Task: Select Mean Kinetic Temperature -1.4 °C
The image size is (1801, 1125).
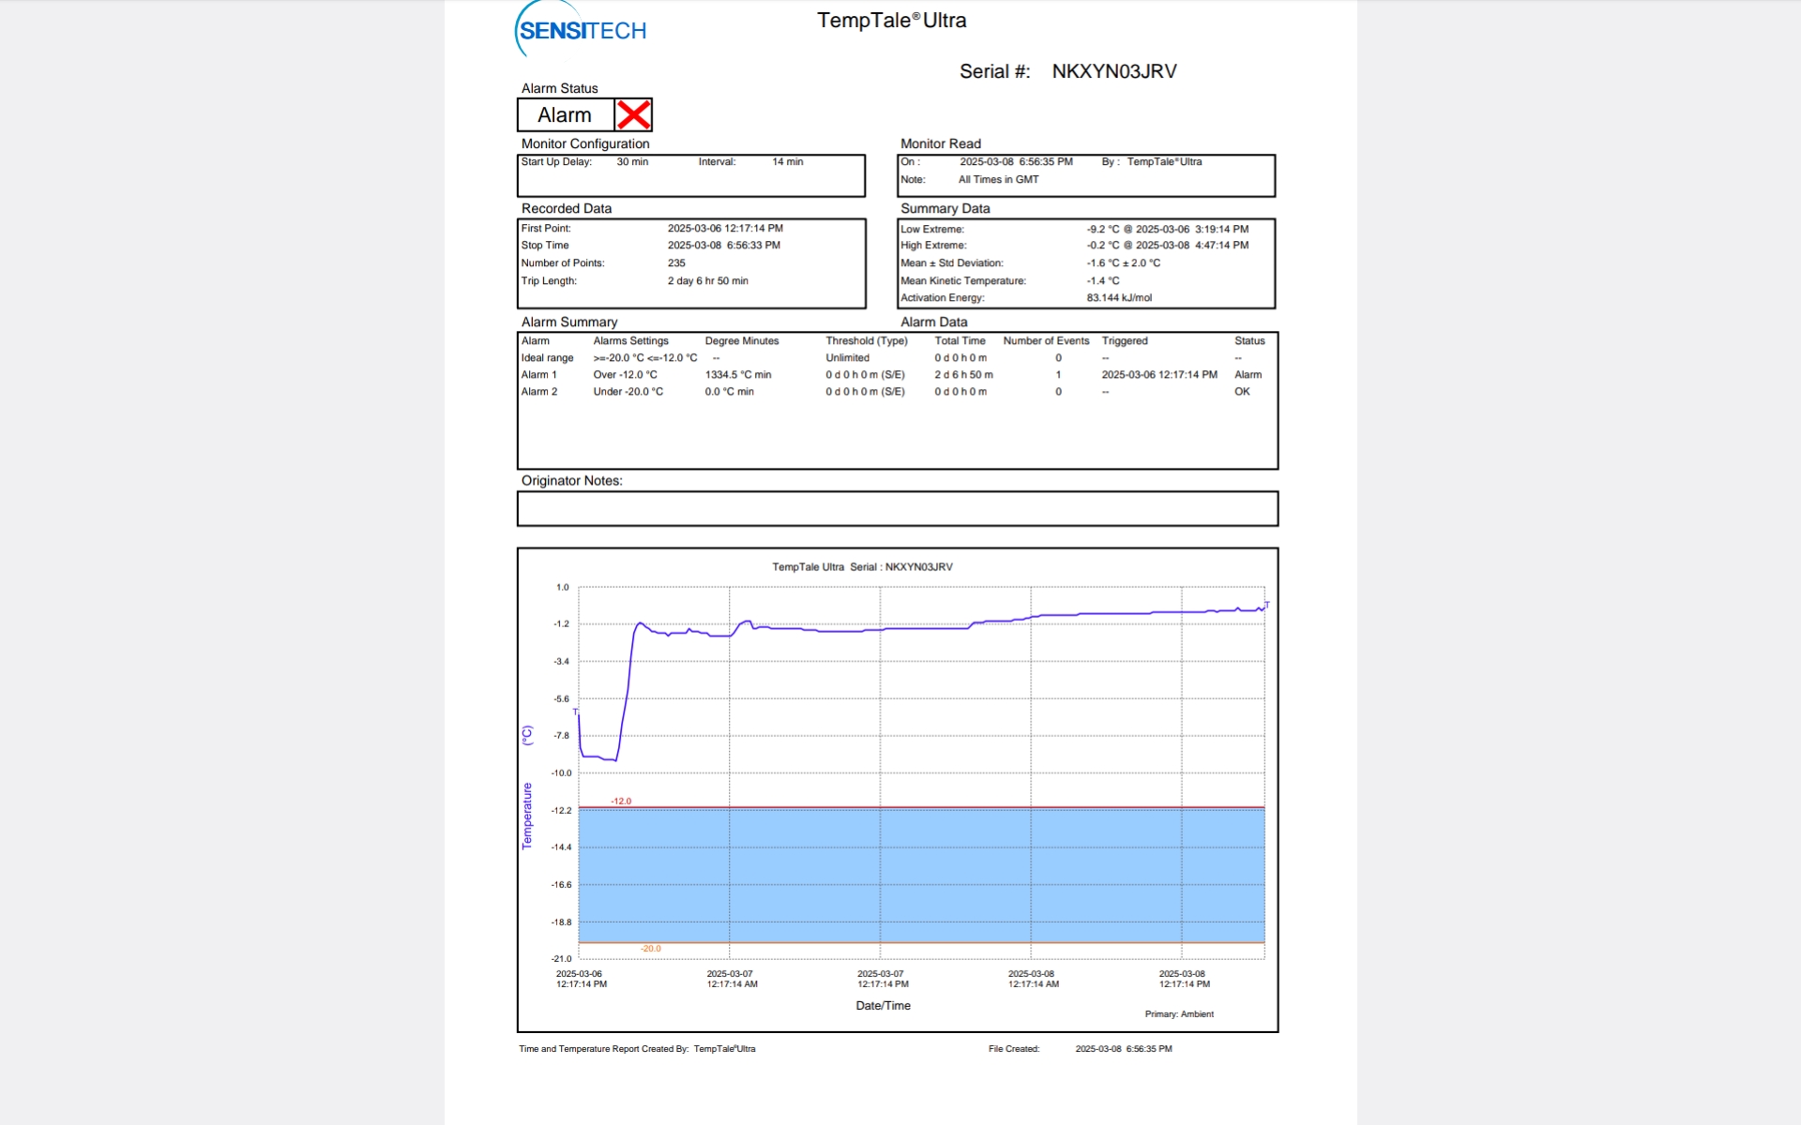Action: [1103, 281]
